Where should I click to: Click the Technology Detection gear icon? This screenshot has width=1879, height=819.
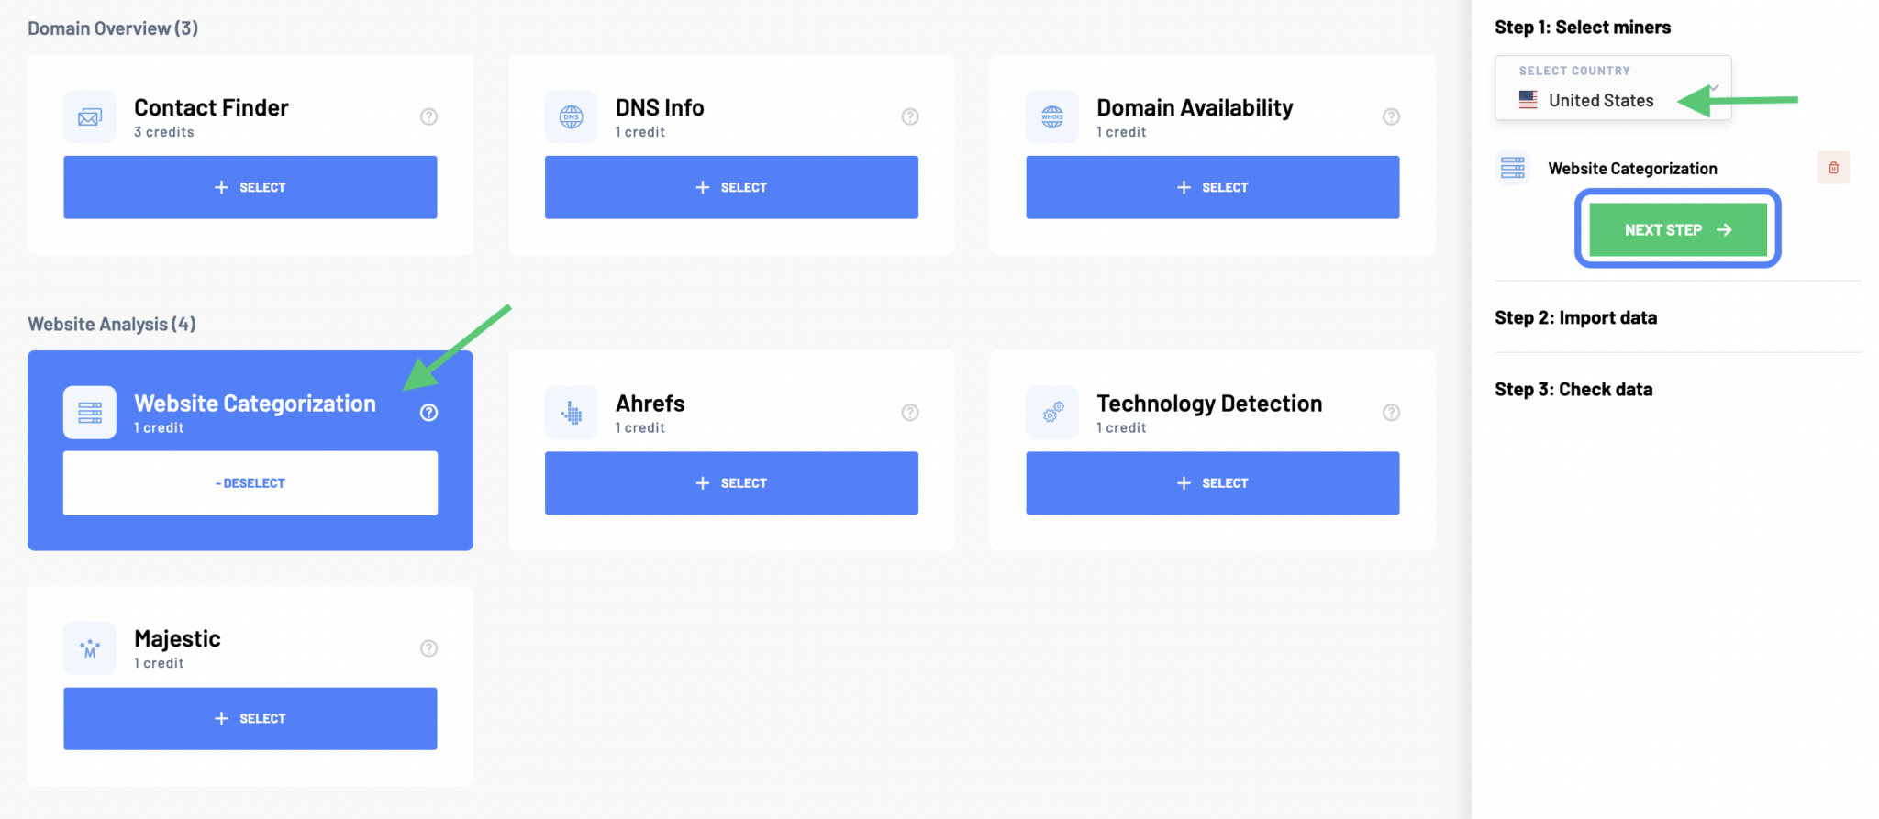1051,412
